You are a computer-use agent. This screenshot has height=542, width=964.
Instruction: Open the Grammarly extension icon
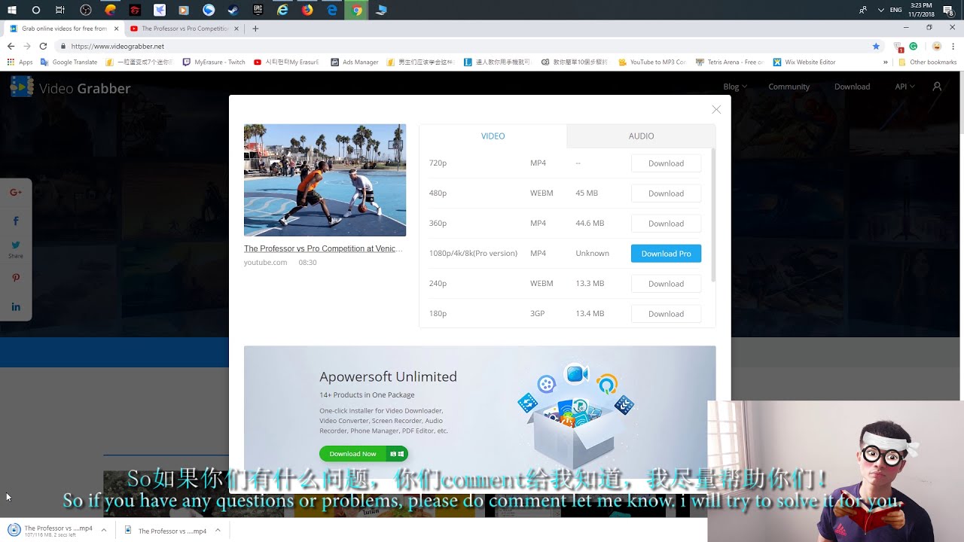pyautogui.click(x=913, y=46)
